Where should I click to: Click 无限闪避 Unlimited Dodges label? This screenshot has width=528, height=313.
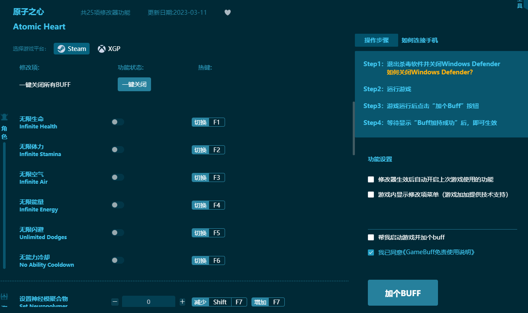[x=43, y=233]
